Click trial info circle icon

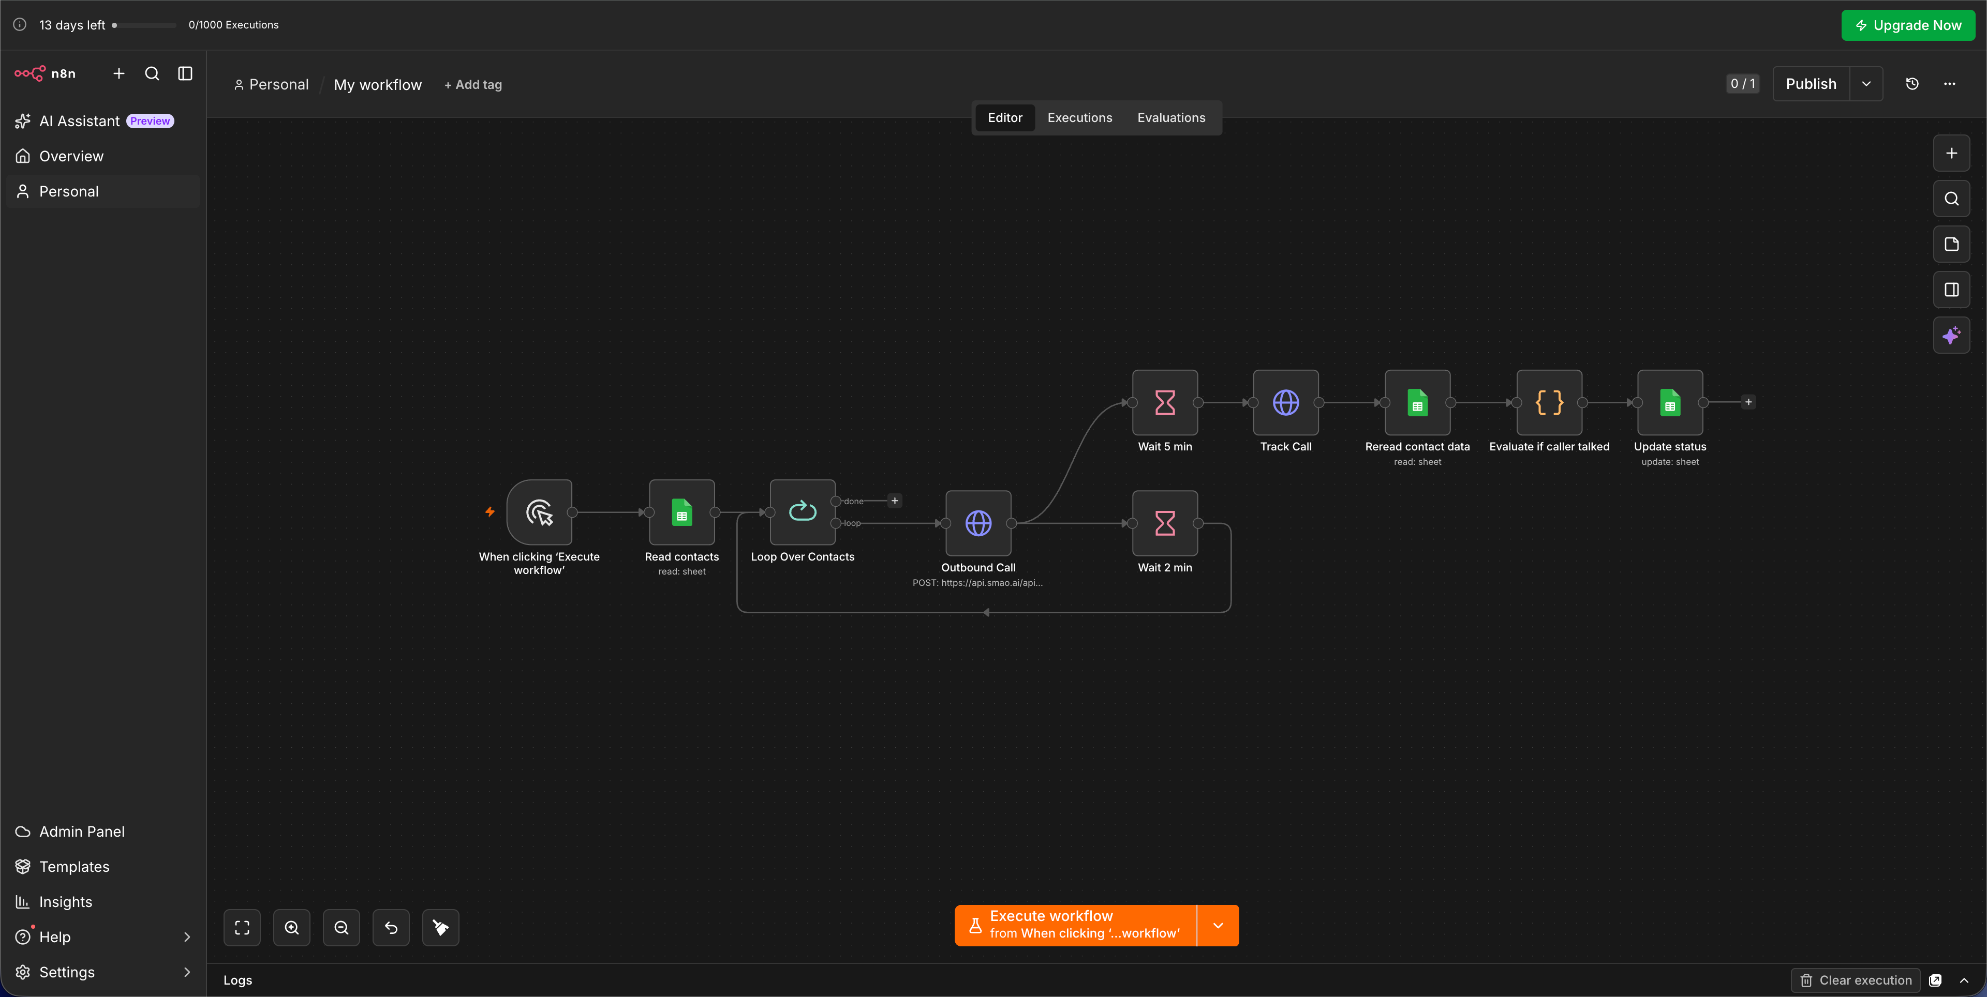(20, 25)
